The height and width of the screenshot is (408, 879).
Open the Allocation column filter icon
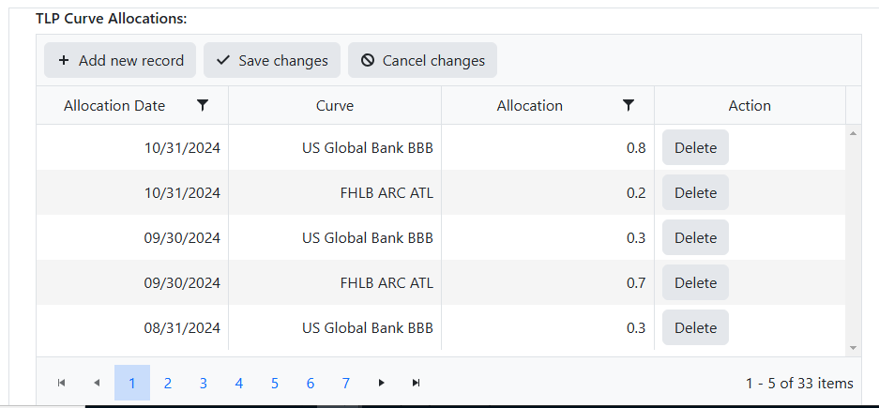(x=629, y=106)
